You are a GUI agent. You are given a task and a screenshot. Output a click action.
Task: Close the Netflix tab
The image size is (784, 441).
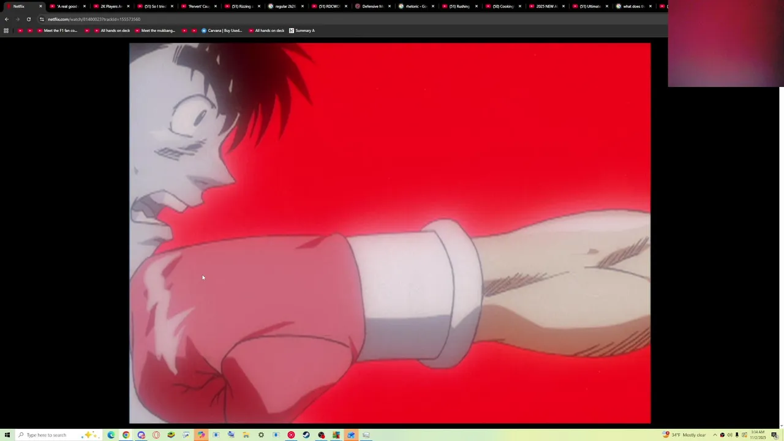coord(40,6)
